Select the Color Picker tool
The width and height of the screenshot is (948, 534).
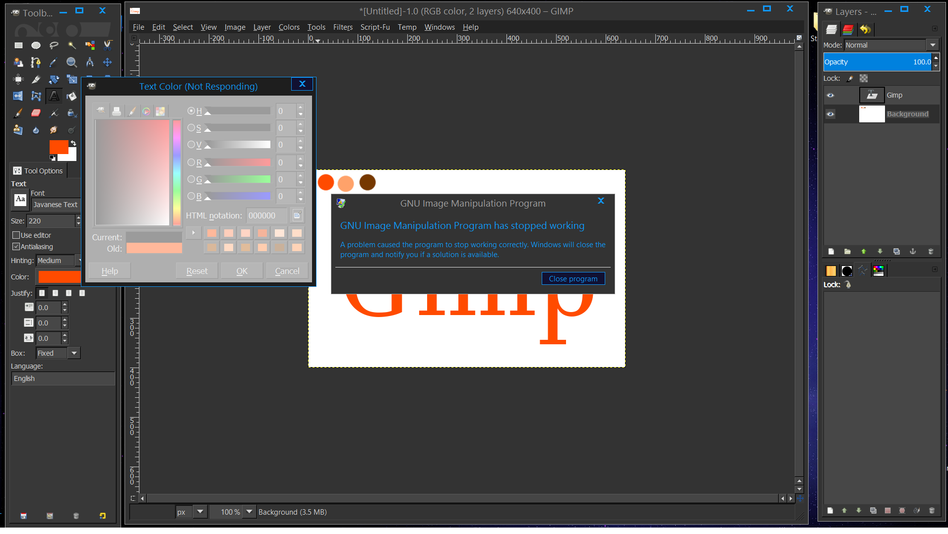54,62
